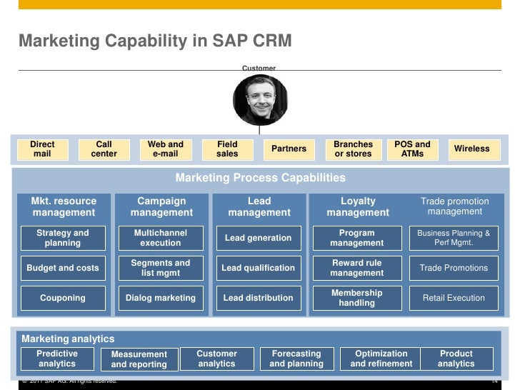The image size is (520, 390).
Task: Select Mkt. resource management heading
Action: point(64,206)
